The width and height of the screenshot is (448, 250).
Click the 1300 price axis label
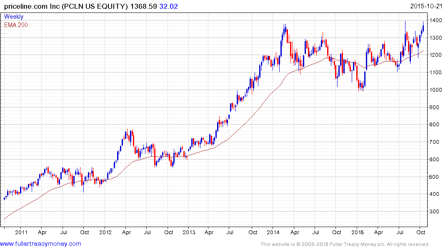436,38
